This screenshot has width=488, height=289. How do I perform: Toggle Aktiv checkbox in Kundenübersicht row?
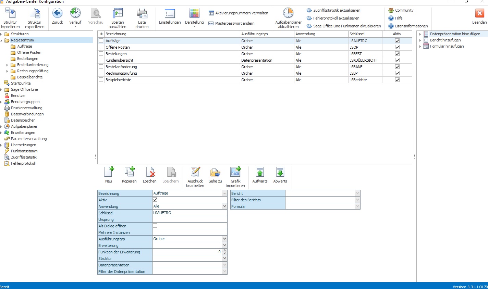tap(397, 60)
